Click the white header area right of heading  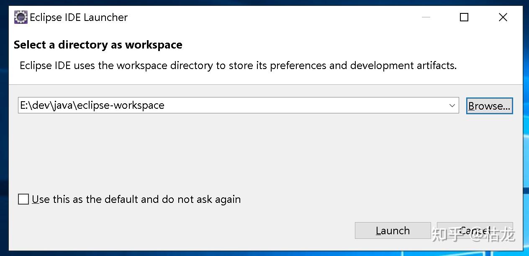pyautogui.click(x=335, y=45)
